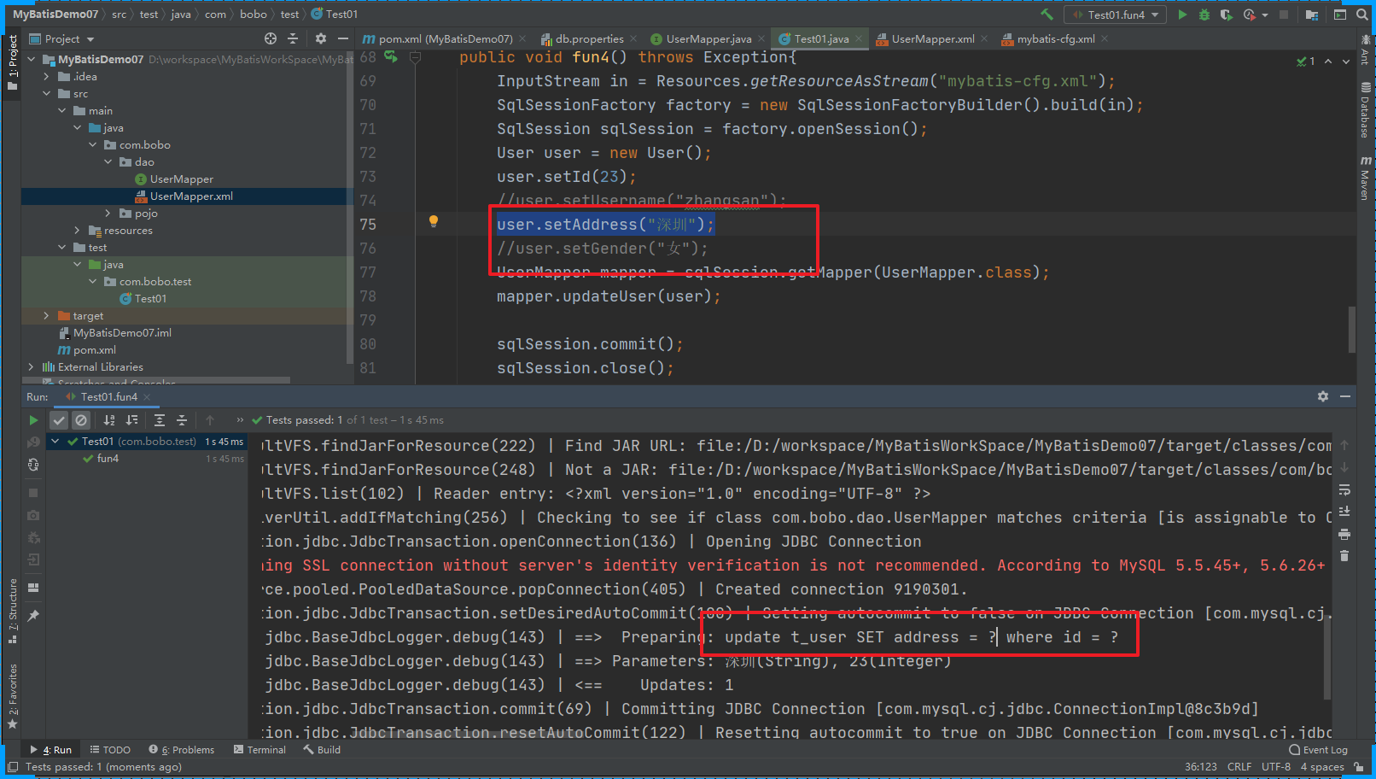Sort test results alphabetically

coord(109,420)
